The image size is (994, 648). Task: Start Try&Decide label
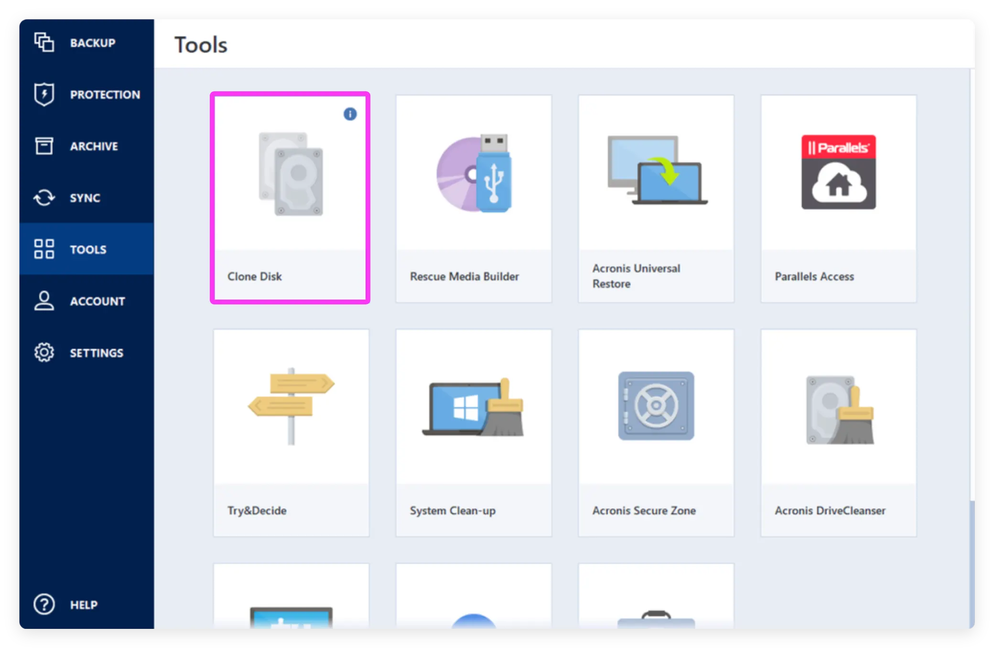257,510
